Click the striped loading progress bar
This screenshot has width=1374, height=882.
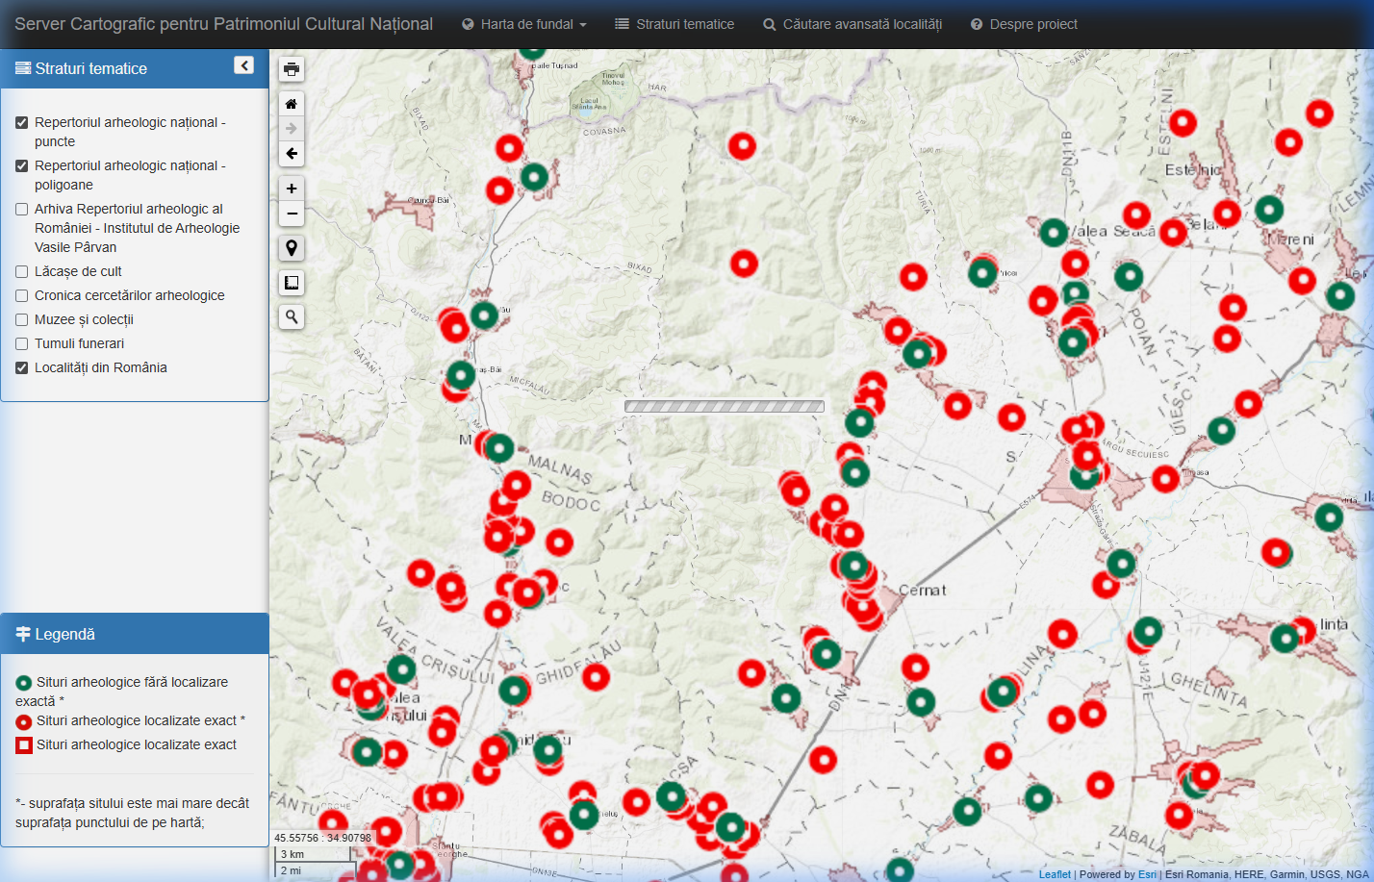click(x=725, y=407)
